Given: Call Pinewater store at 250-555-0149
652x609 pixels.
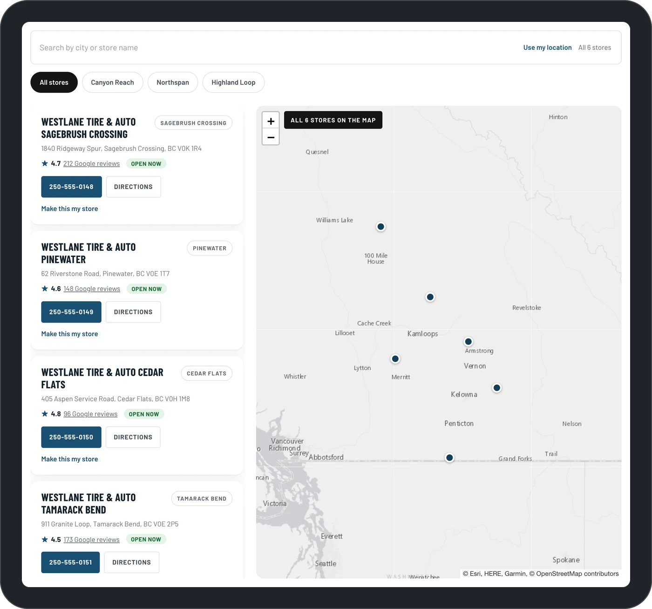Looking at the screenshot, I should tap(71, 312).
